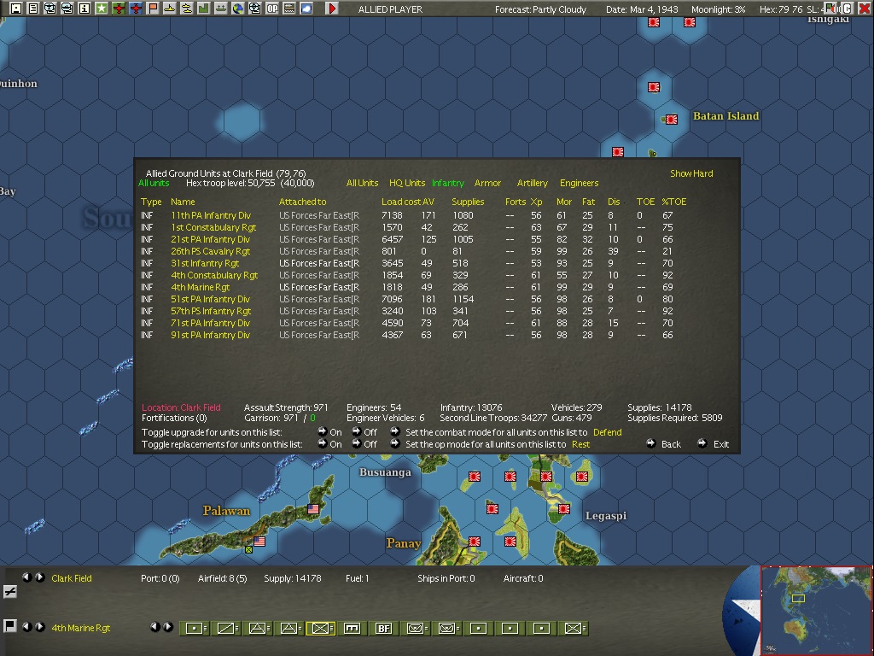The width and height of the screenshot is (874, 656).
Task: Click the crosshair target toolbar icon
Action: (x=254, y=9)
